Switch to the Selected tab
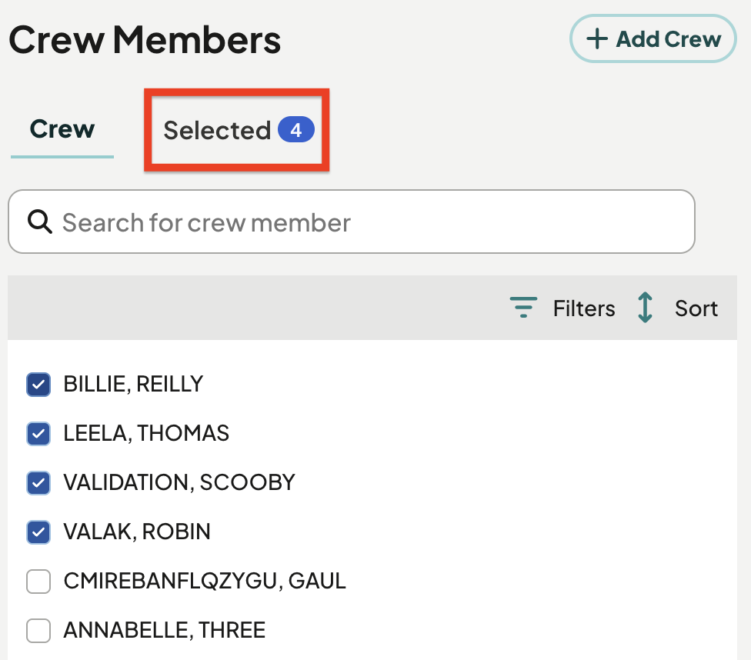Image resolution: width=751 pixels, height=660 pixels. [238, 130]
